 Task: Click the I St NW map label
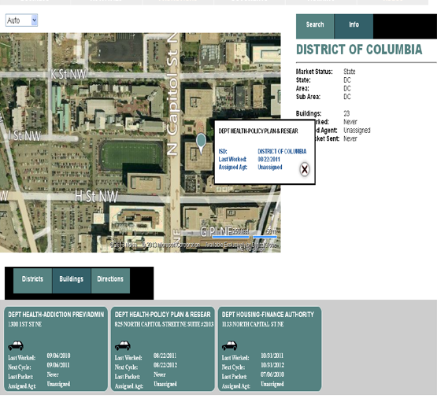point(24,136)
